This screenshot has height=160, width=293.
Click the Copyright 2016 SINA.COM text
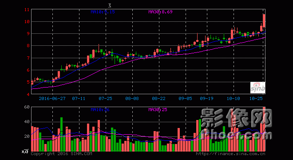pos(61,154)
